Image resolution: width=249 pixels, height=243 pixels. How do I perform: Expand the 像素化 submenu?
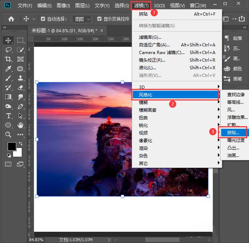click(176, 140)
